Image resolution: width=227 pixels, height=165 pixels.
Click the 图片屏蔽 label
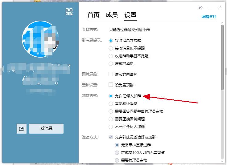point(90,74)
